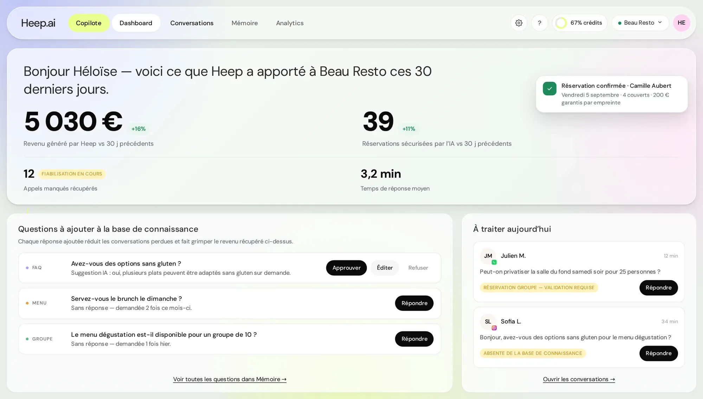Viewport: 703px width, 399px height.
Task: Reply to Julien M.'s privatization request
Action: (658, 288)
